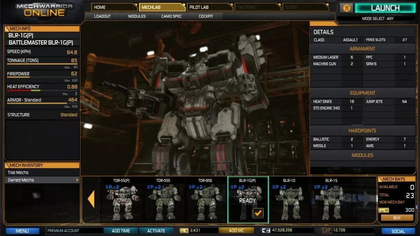
Task: Click Mode Select: Any
Action: (378, 18)
